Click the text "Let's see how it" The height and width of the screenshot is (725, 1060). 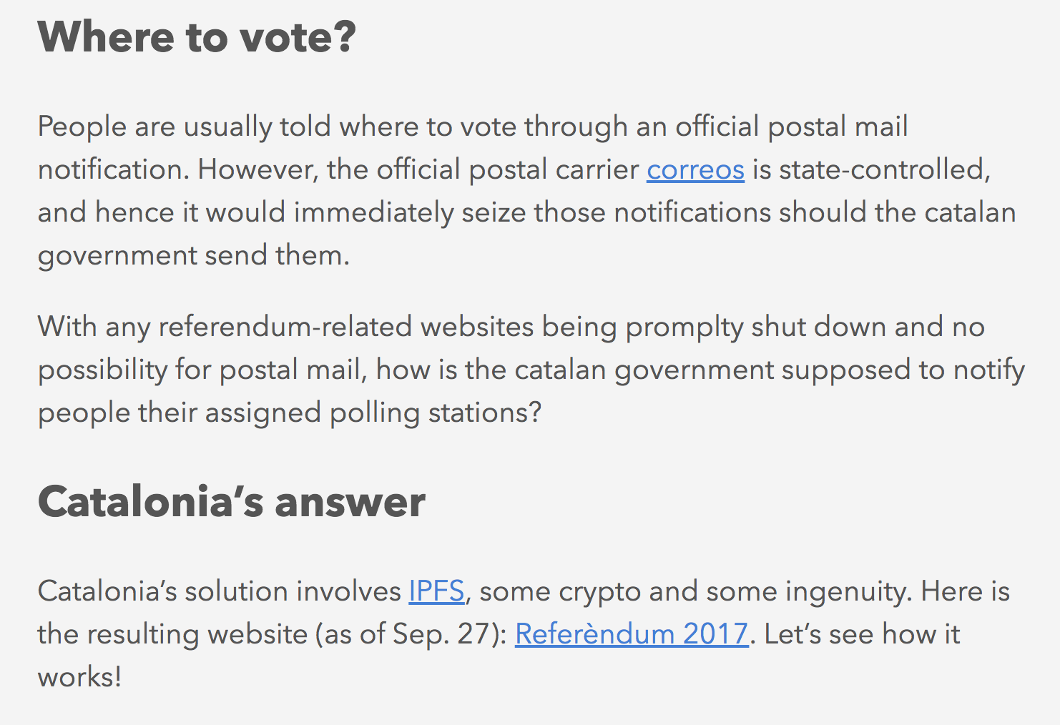tap(862, 635)
